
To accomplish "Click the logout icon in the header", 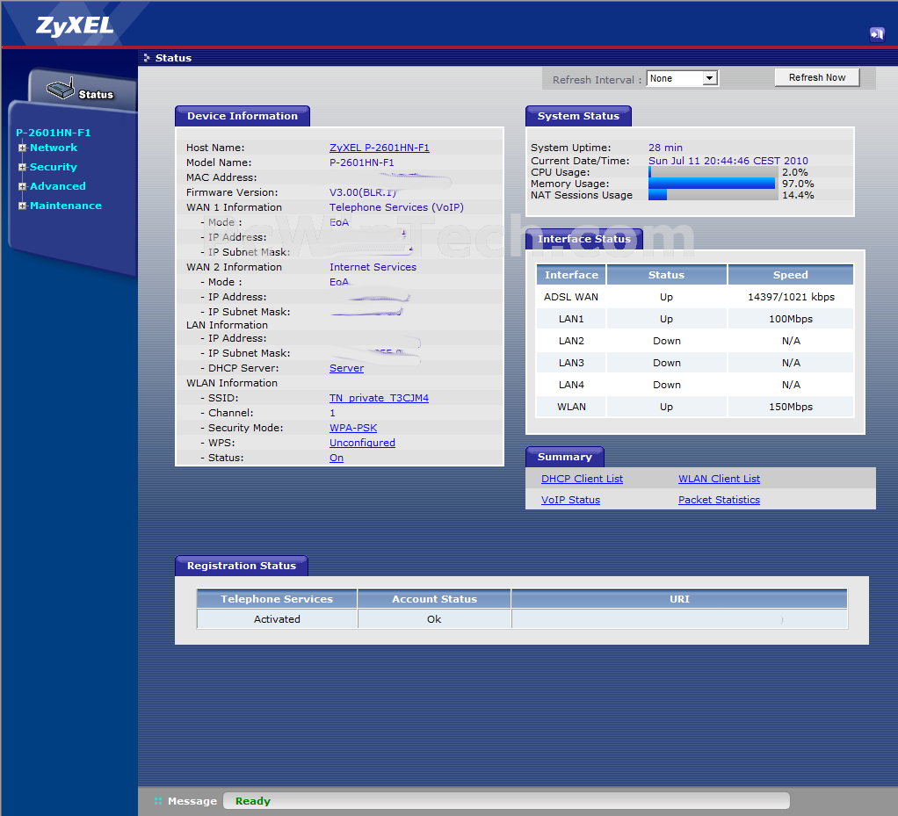I will pyautogui.click(x=877, y=34).
